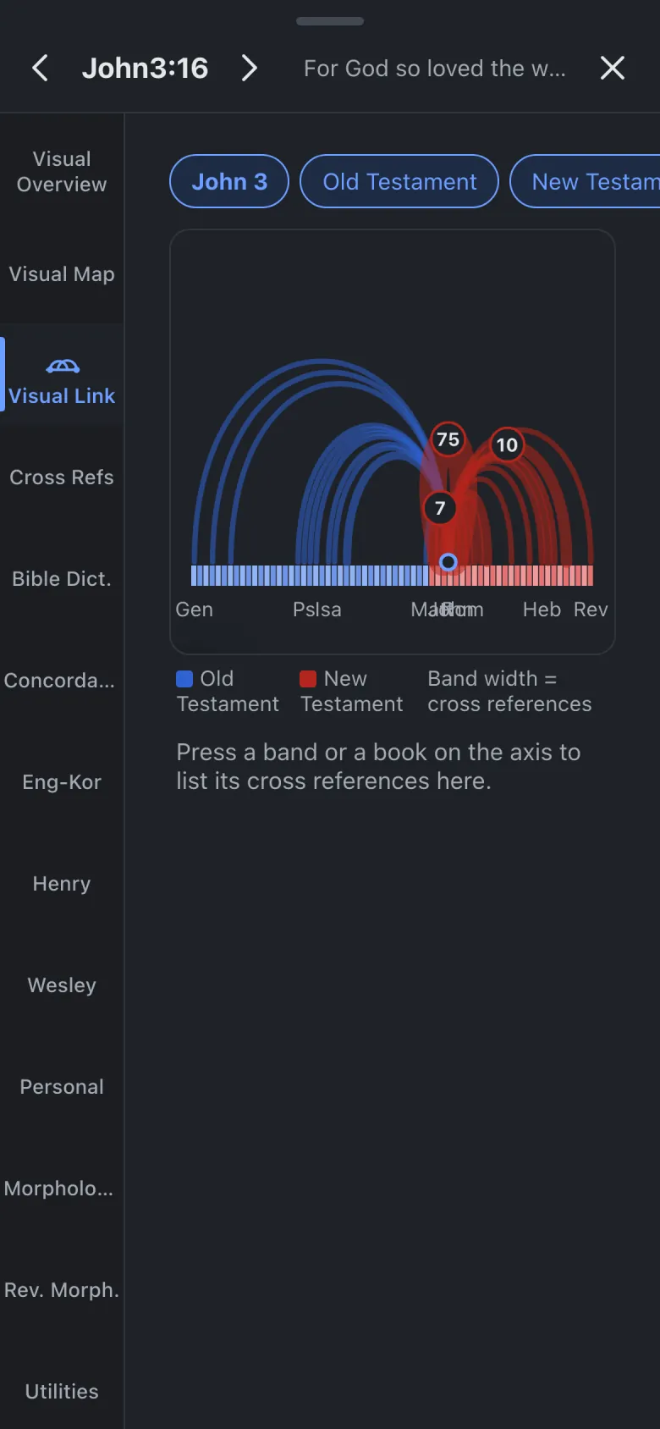Click the red New Testament legend swatch

tap(308, 679)
